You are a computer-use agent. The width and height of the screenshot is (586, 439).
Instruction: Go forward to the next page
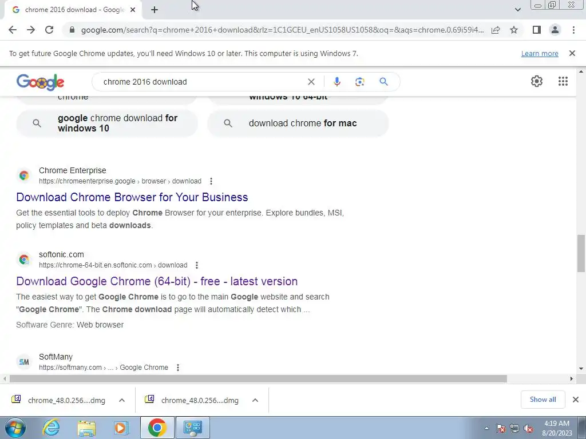[x=31, y=30]
